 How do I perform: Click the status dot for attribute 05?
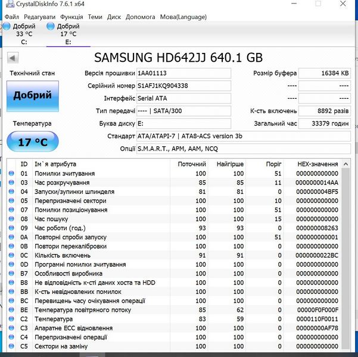coord(11,201)
